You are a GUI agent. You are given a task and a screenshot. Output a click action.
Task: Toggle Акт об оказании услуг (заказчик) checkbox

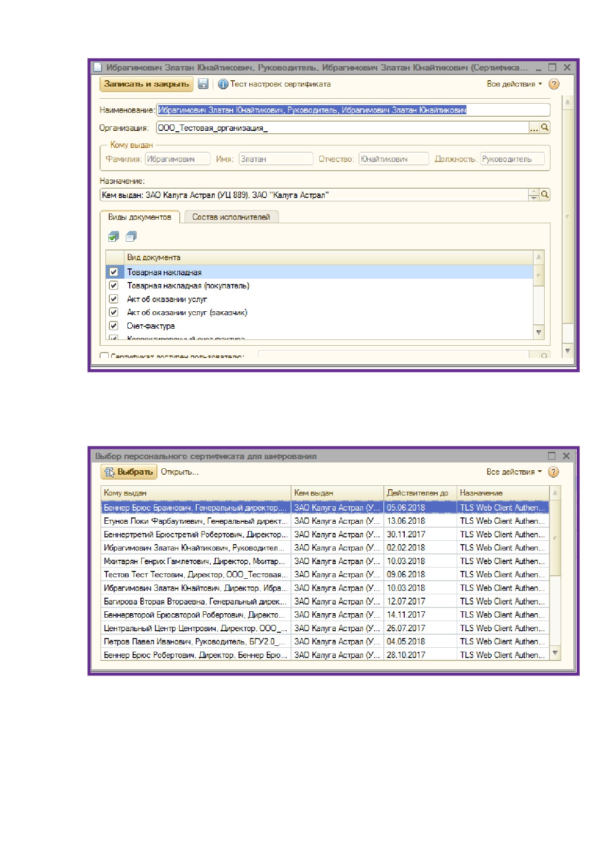pos(114,312)
